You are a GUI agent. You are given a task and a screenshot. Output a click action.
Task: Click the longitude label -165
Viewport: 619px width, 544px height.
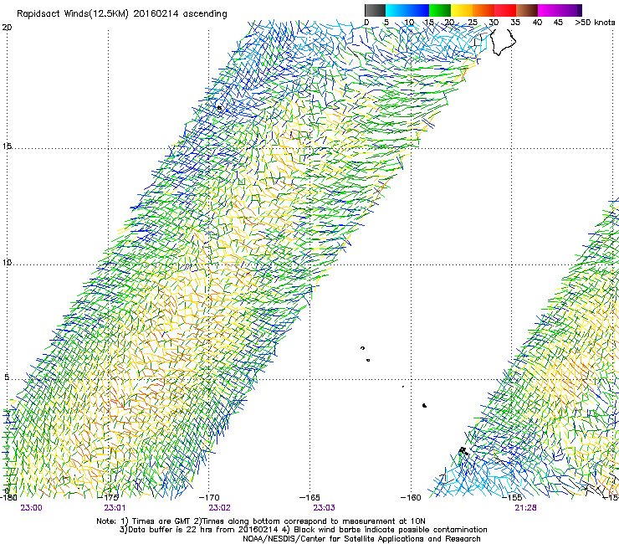point(309,498)
